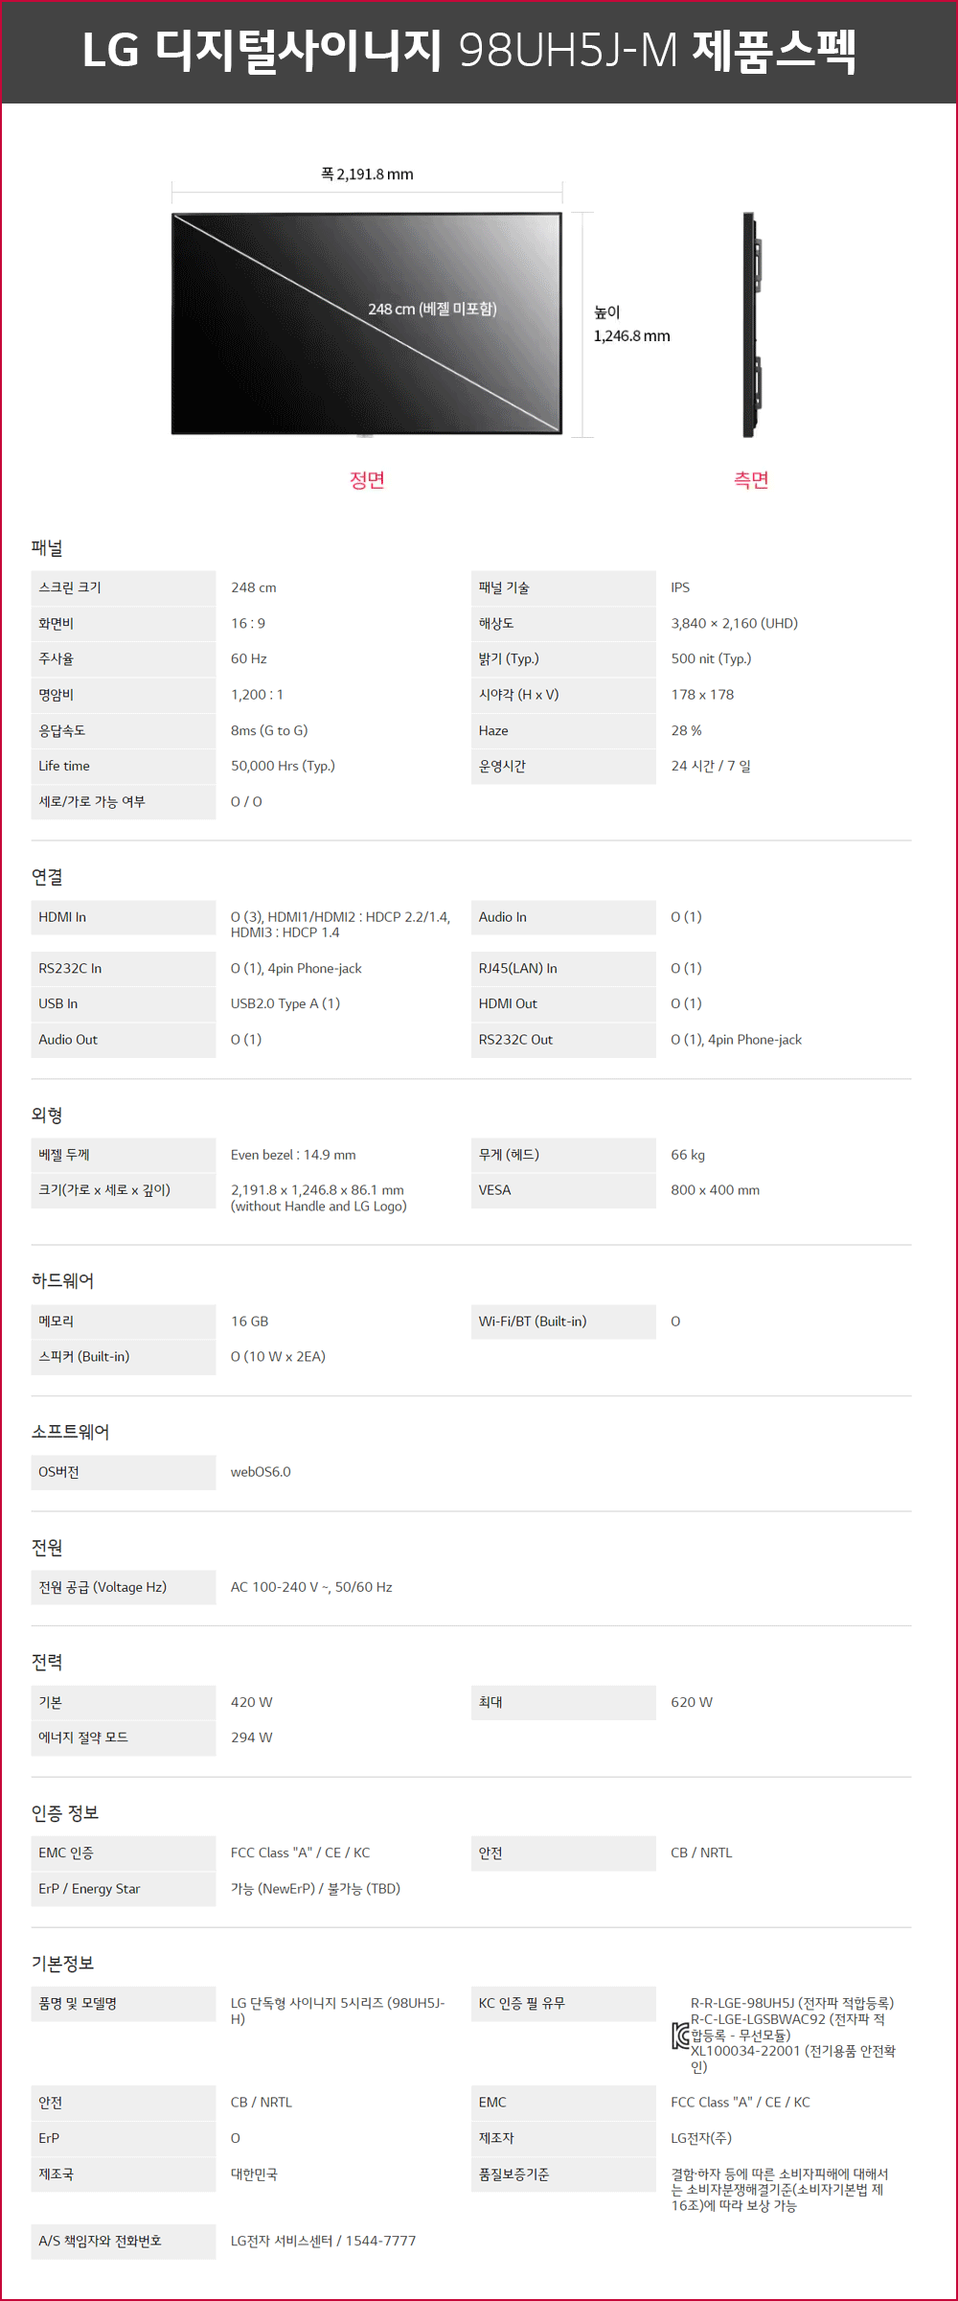
Task: Click the KC 인증 필 유무 row label
Action: click(563, 2004)
